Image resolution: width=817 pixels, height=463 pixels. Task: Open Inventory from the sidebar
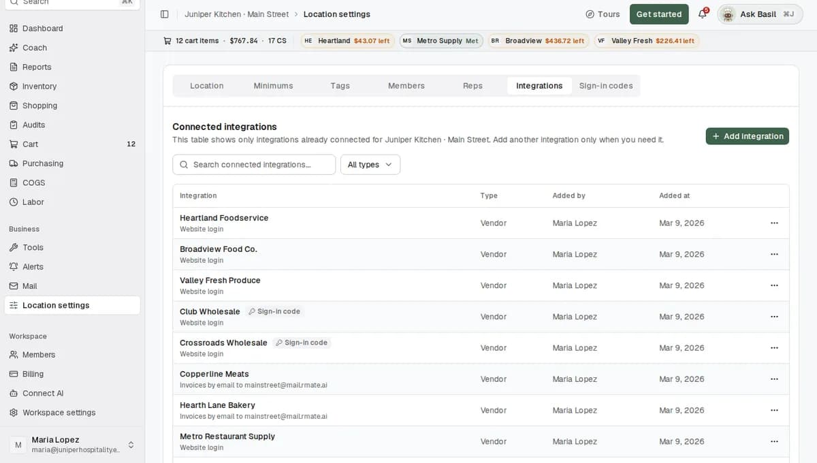[72, 86]
